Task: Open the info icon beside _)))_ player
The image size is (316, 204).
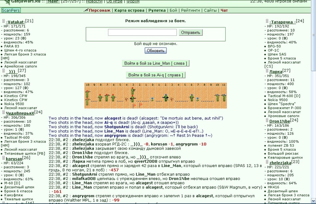Action: 3,71
